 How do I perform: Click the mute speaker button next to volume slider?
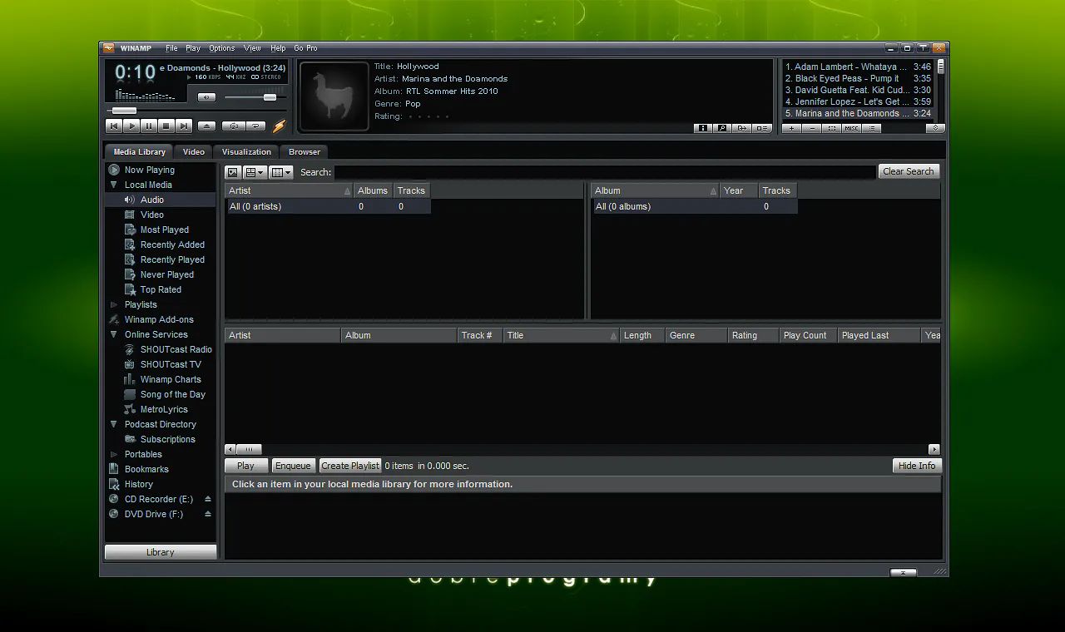pos(206,96)
